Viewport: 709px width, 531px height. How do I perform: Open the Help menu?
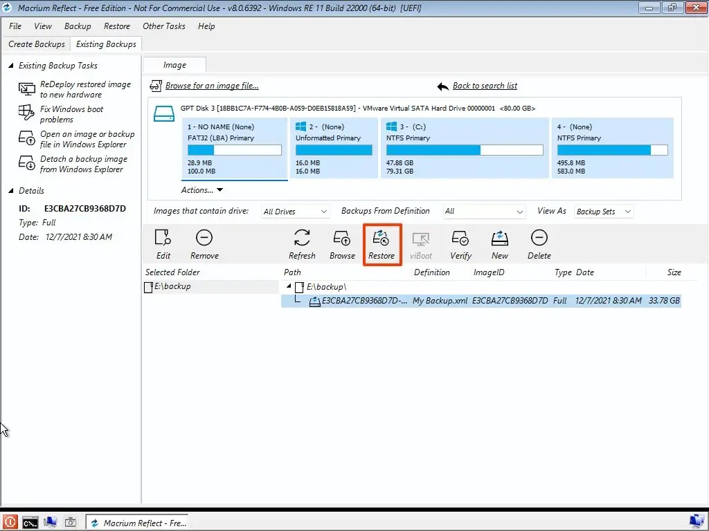[206, 26]
